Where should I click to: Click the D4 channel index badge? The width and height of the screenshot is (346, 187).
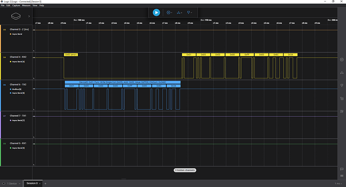coord(5,57)
